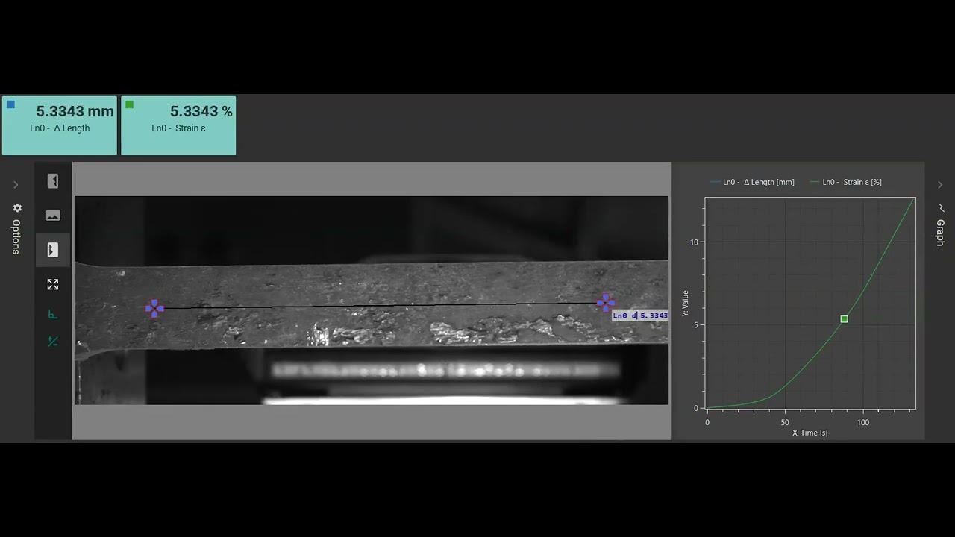Click the fit-to-screen expand arrows icon
The width and height of the screenshot is (955, 537).
(53, 284)
